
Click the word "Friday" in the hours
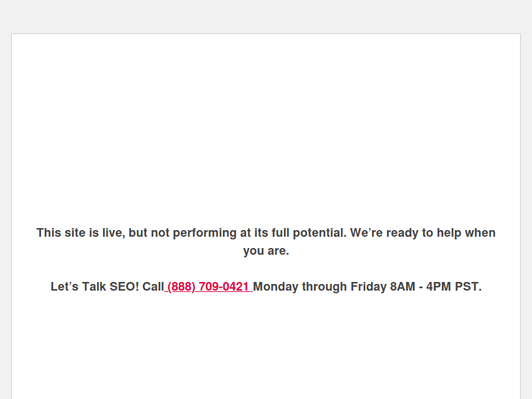(368, 287)
